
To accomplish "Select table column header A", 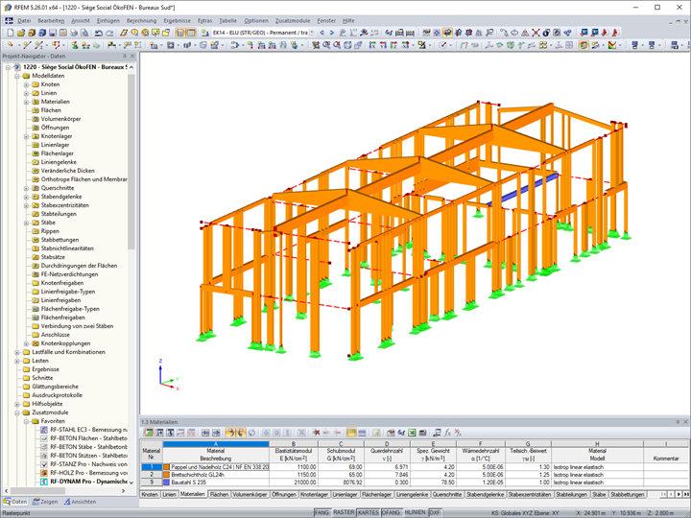I will 216,444.
